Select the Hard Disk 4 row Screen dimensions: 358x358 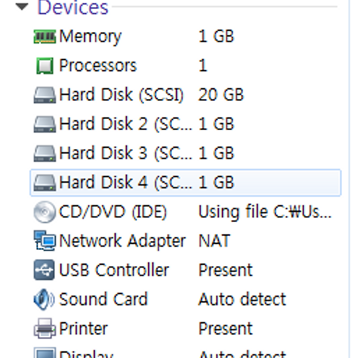point(185,183)
